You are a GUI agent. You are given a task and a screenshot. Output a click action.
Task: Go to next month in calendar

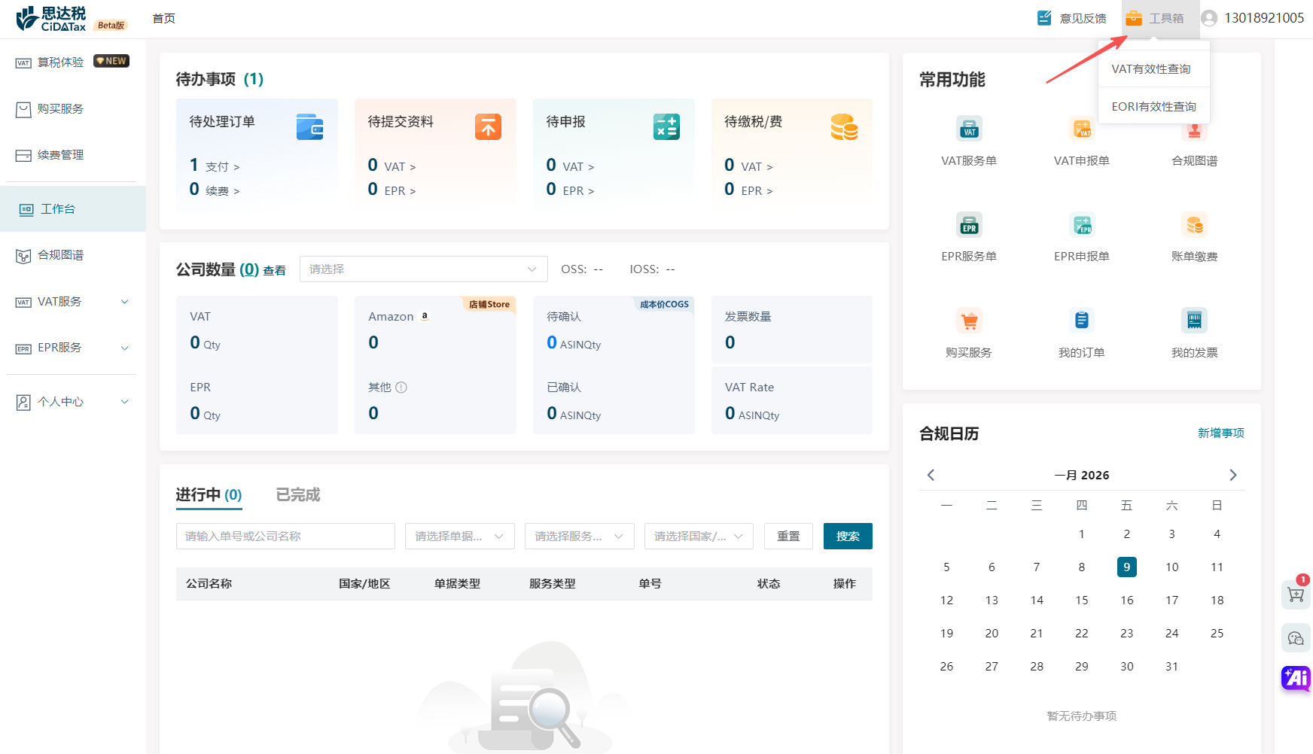[1232, 475]
